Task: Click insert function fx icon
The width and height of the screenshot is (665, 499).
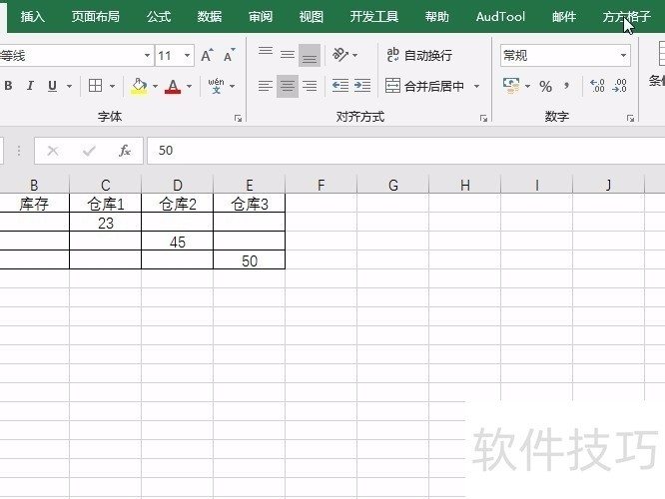Action: pos(124,151)
